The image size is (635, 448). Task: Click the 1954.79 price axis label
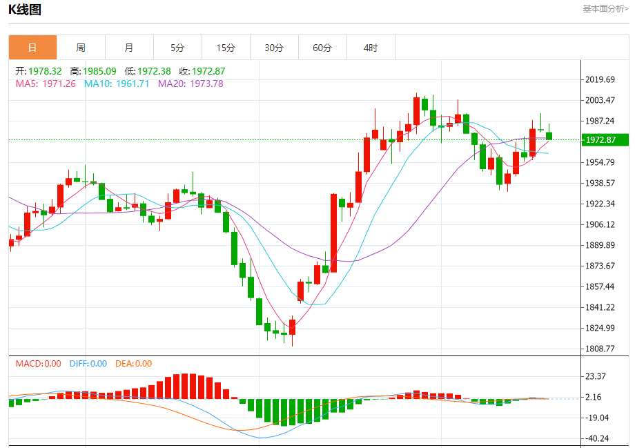[600, 162]
